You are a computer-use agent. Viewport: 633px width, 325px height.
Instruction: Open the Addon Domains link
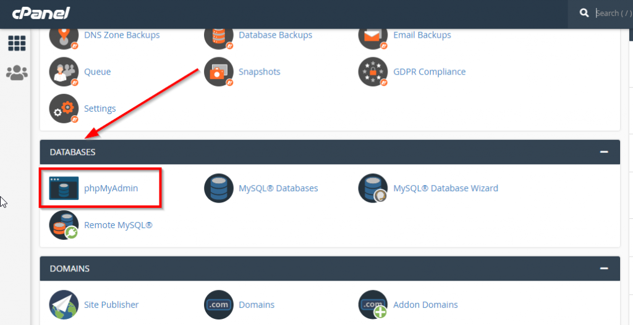425,305
